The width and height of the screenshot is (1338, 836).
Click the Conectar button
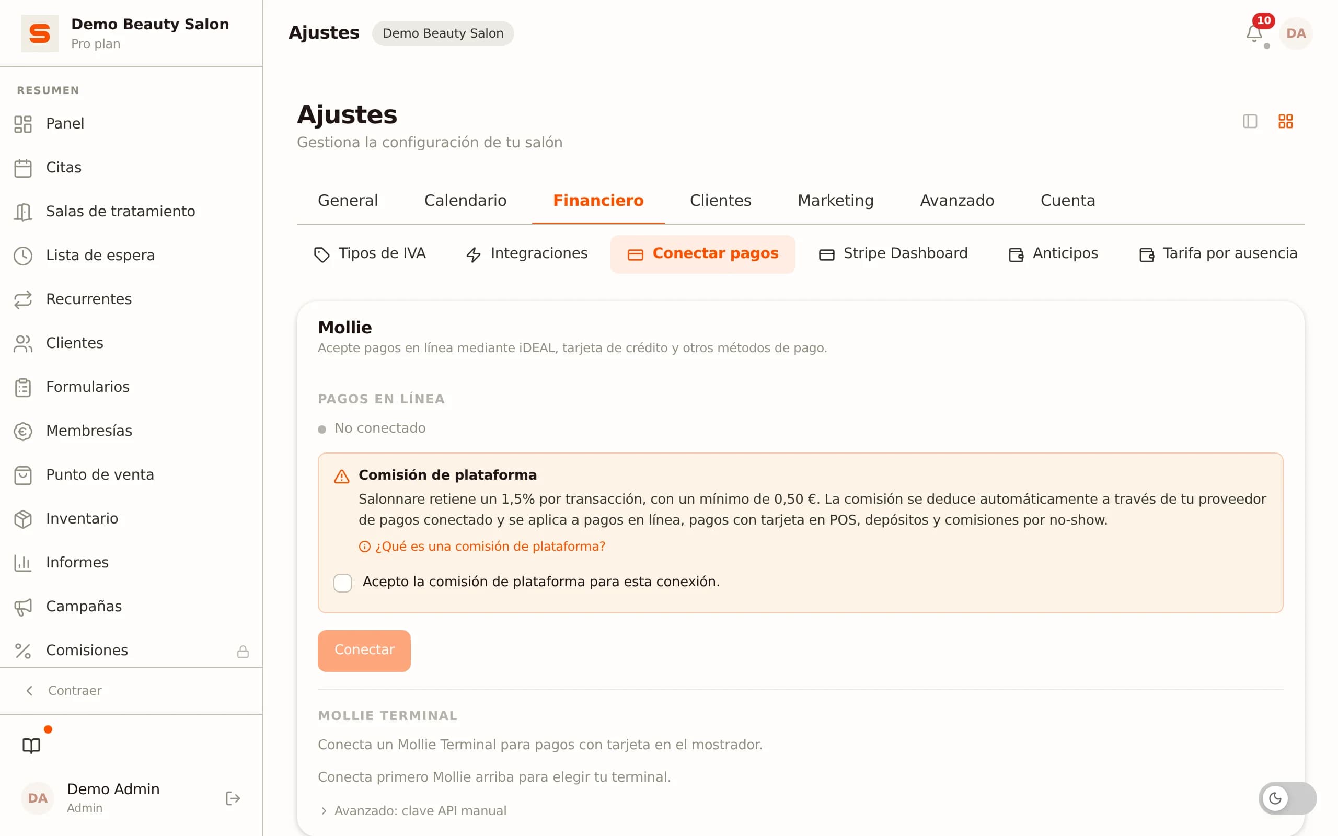click(x=364, y=650)
